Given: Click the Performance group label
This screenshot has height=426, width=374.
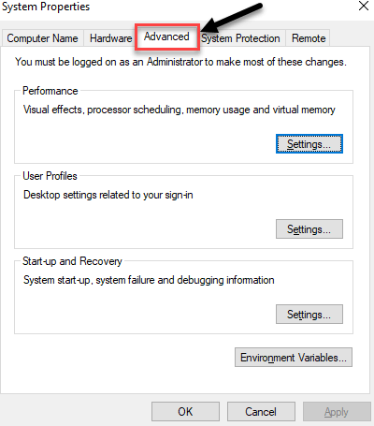Looking at the screenshot, I should click(50, 91).
